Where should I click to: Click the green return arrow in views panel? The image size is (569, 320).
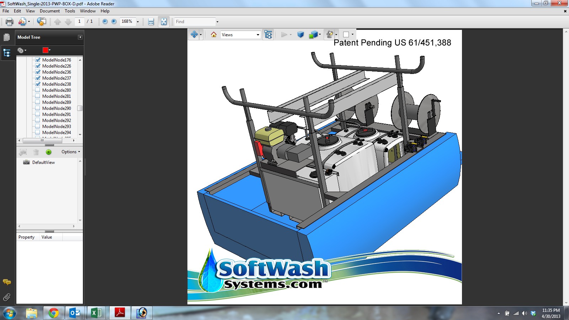(49, 152)
